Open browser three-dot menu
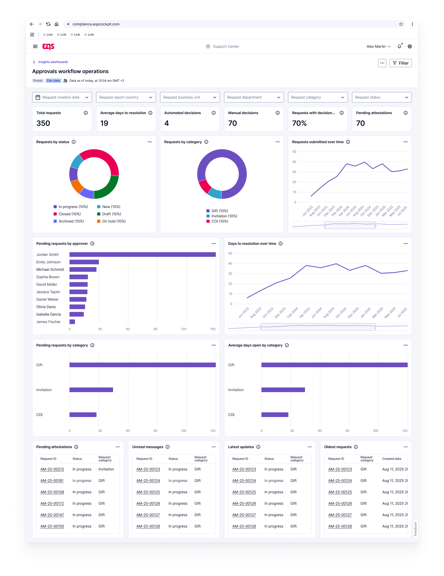The image size is (444, 576). point(412,24)
